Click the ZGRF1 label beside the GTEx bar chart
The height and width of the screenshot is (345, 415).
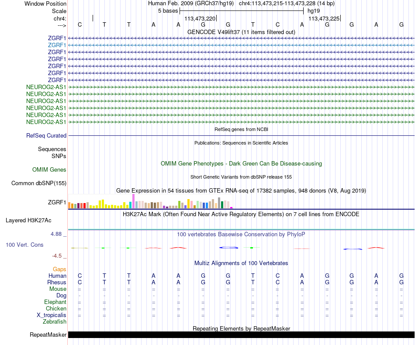pyautogui.click(x=57, y=202)
